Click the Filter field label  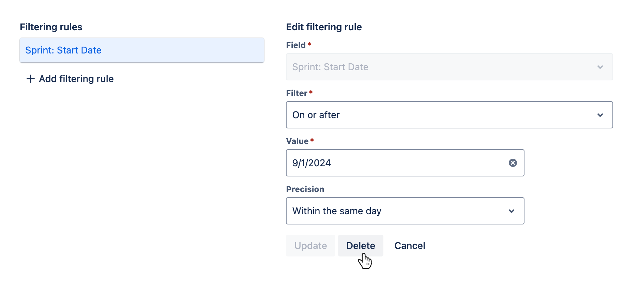[x=297, y=93]
